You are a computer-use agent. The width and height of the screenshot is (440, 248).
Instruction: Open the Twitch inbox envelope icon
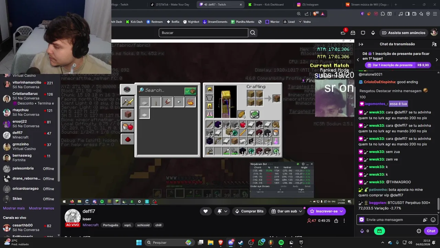click(x=353, y=33)
